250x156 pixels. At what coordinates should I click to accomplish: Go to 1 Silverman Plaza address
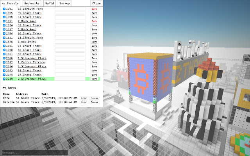[x=32, y=58]
